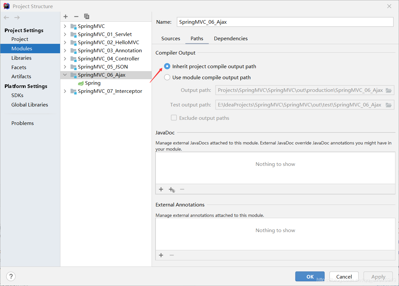Select SpringMVC_07_Interceptor module name

click(110, 91)
